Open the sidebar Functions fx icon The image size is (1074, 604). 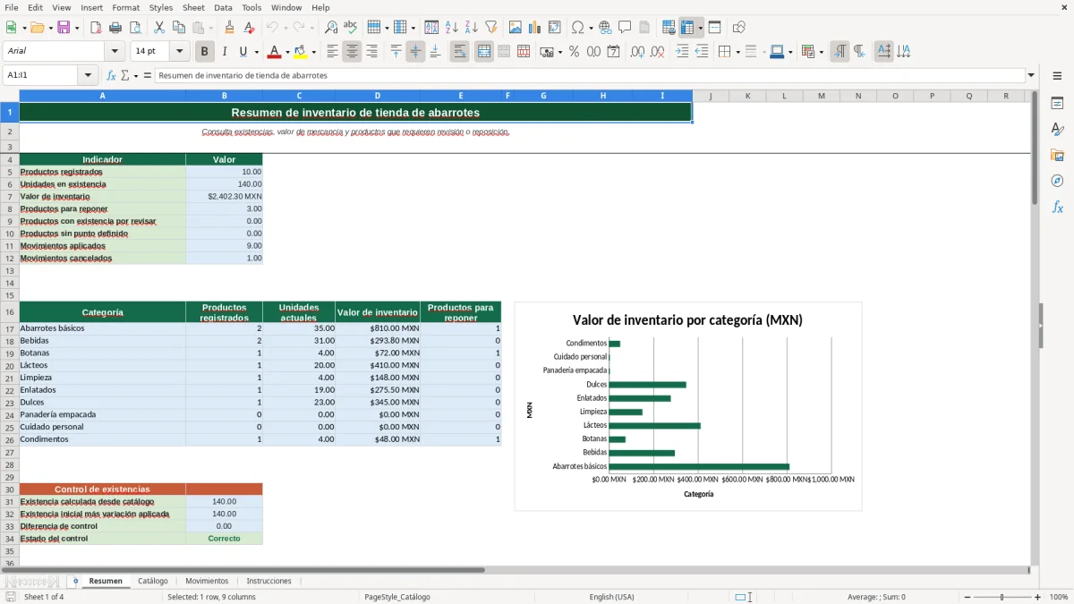1057,207
